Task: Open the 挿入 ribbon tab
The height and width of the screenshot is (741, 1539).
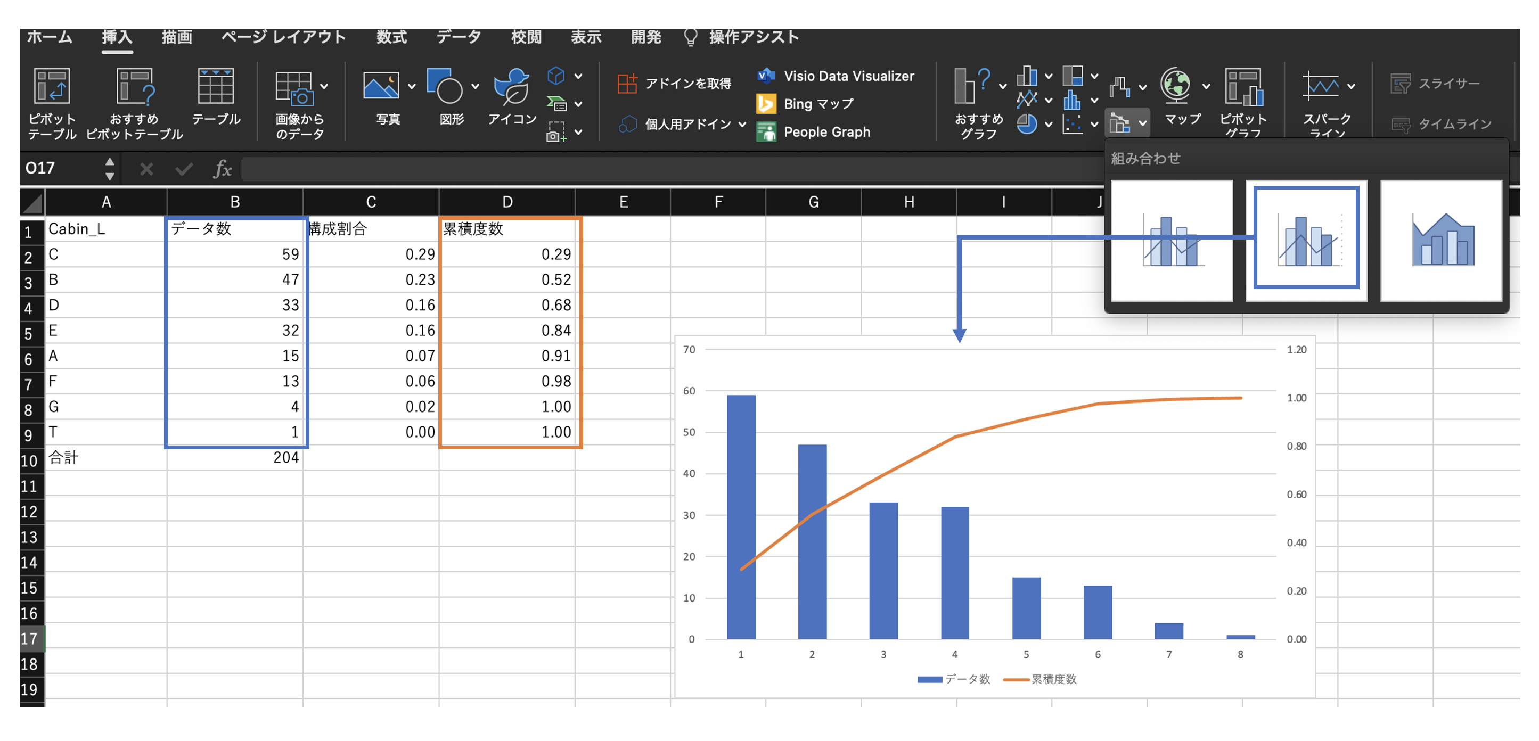Action: pos(116,37)
